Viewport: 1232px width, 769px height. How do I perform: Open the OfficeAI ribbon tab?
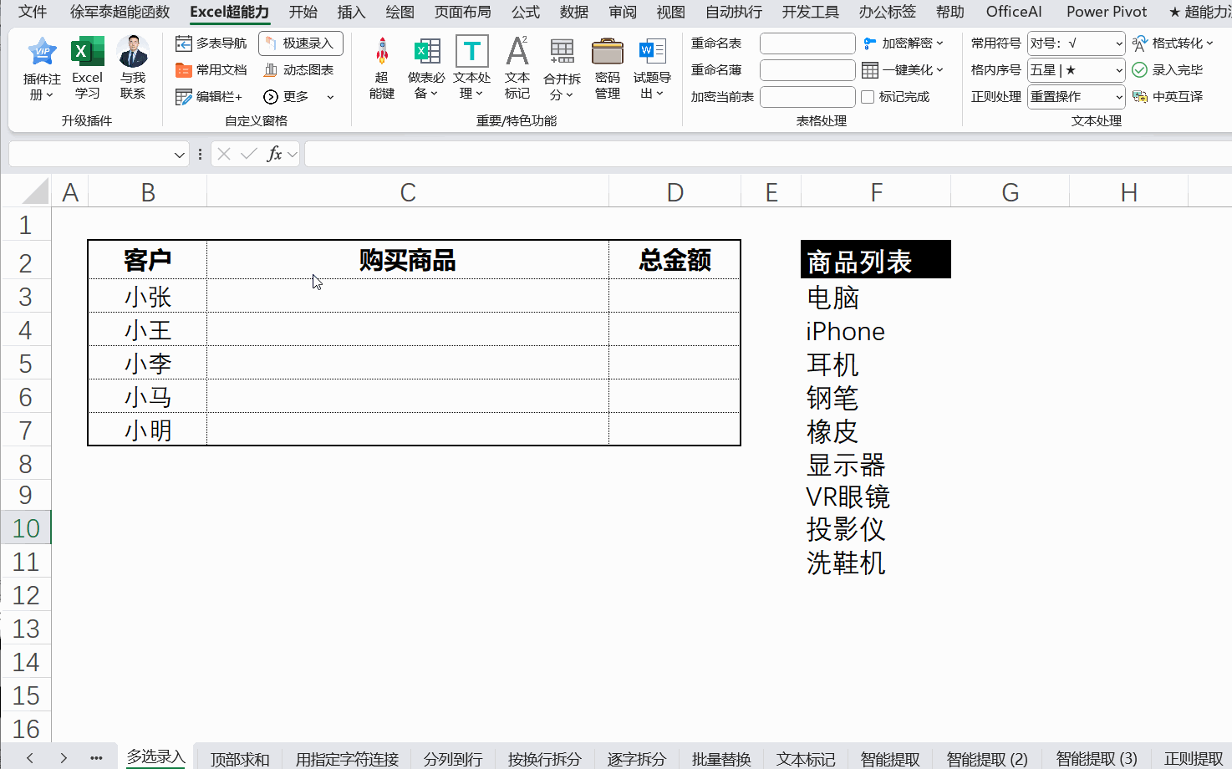click(1014, 12)
